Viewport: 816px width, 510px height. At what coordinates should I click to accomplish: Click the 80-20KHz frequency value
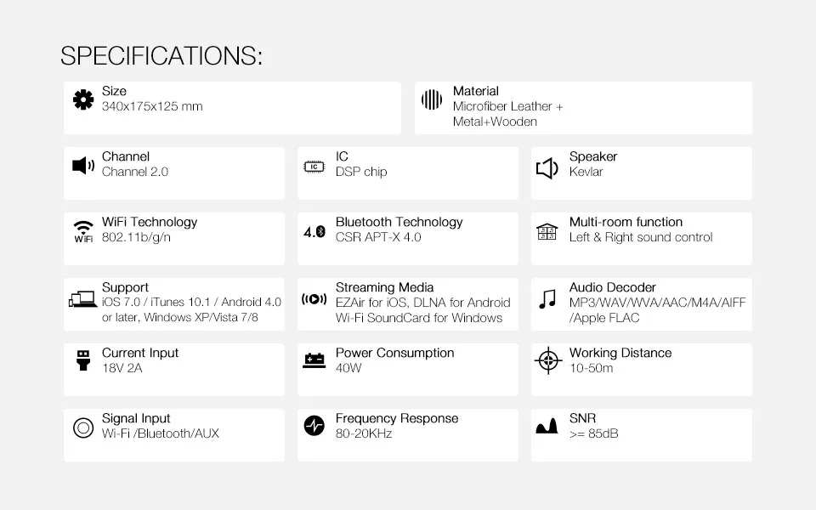364,433
